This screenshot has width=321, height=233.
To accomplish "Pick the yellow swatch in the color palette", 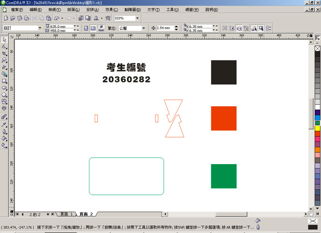I will [317, 128].
